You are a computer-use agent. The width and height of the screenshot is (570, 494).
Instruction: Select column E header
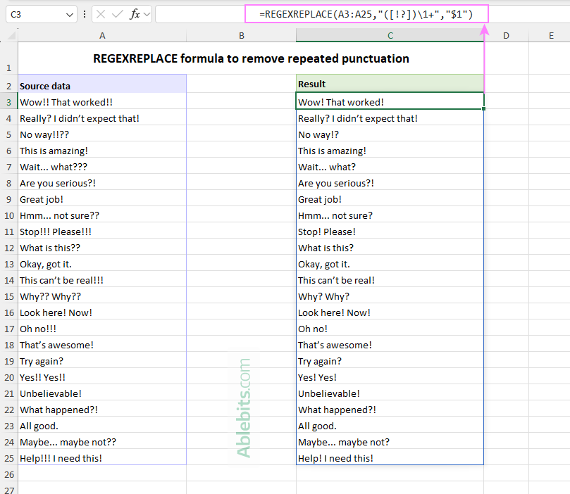551,36
